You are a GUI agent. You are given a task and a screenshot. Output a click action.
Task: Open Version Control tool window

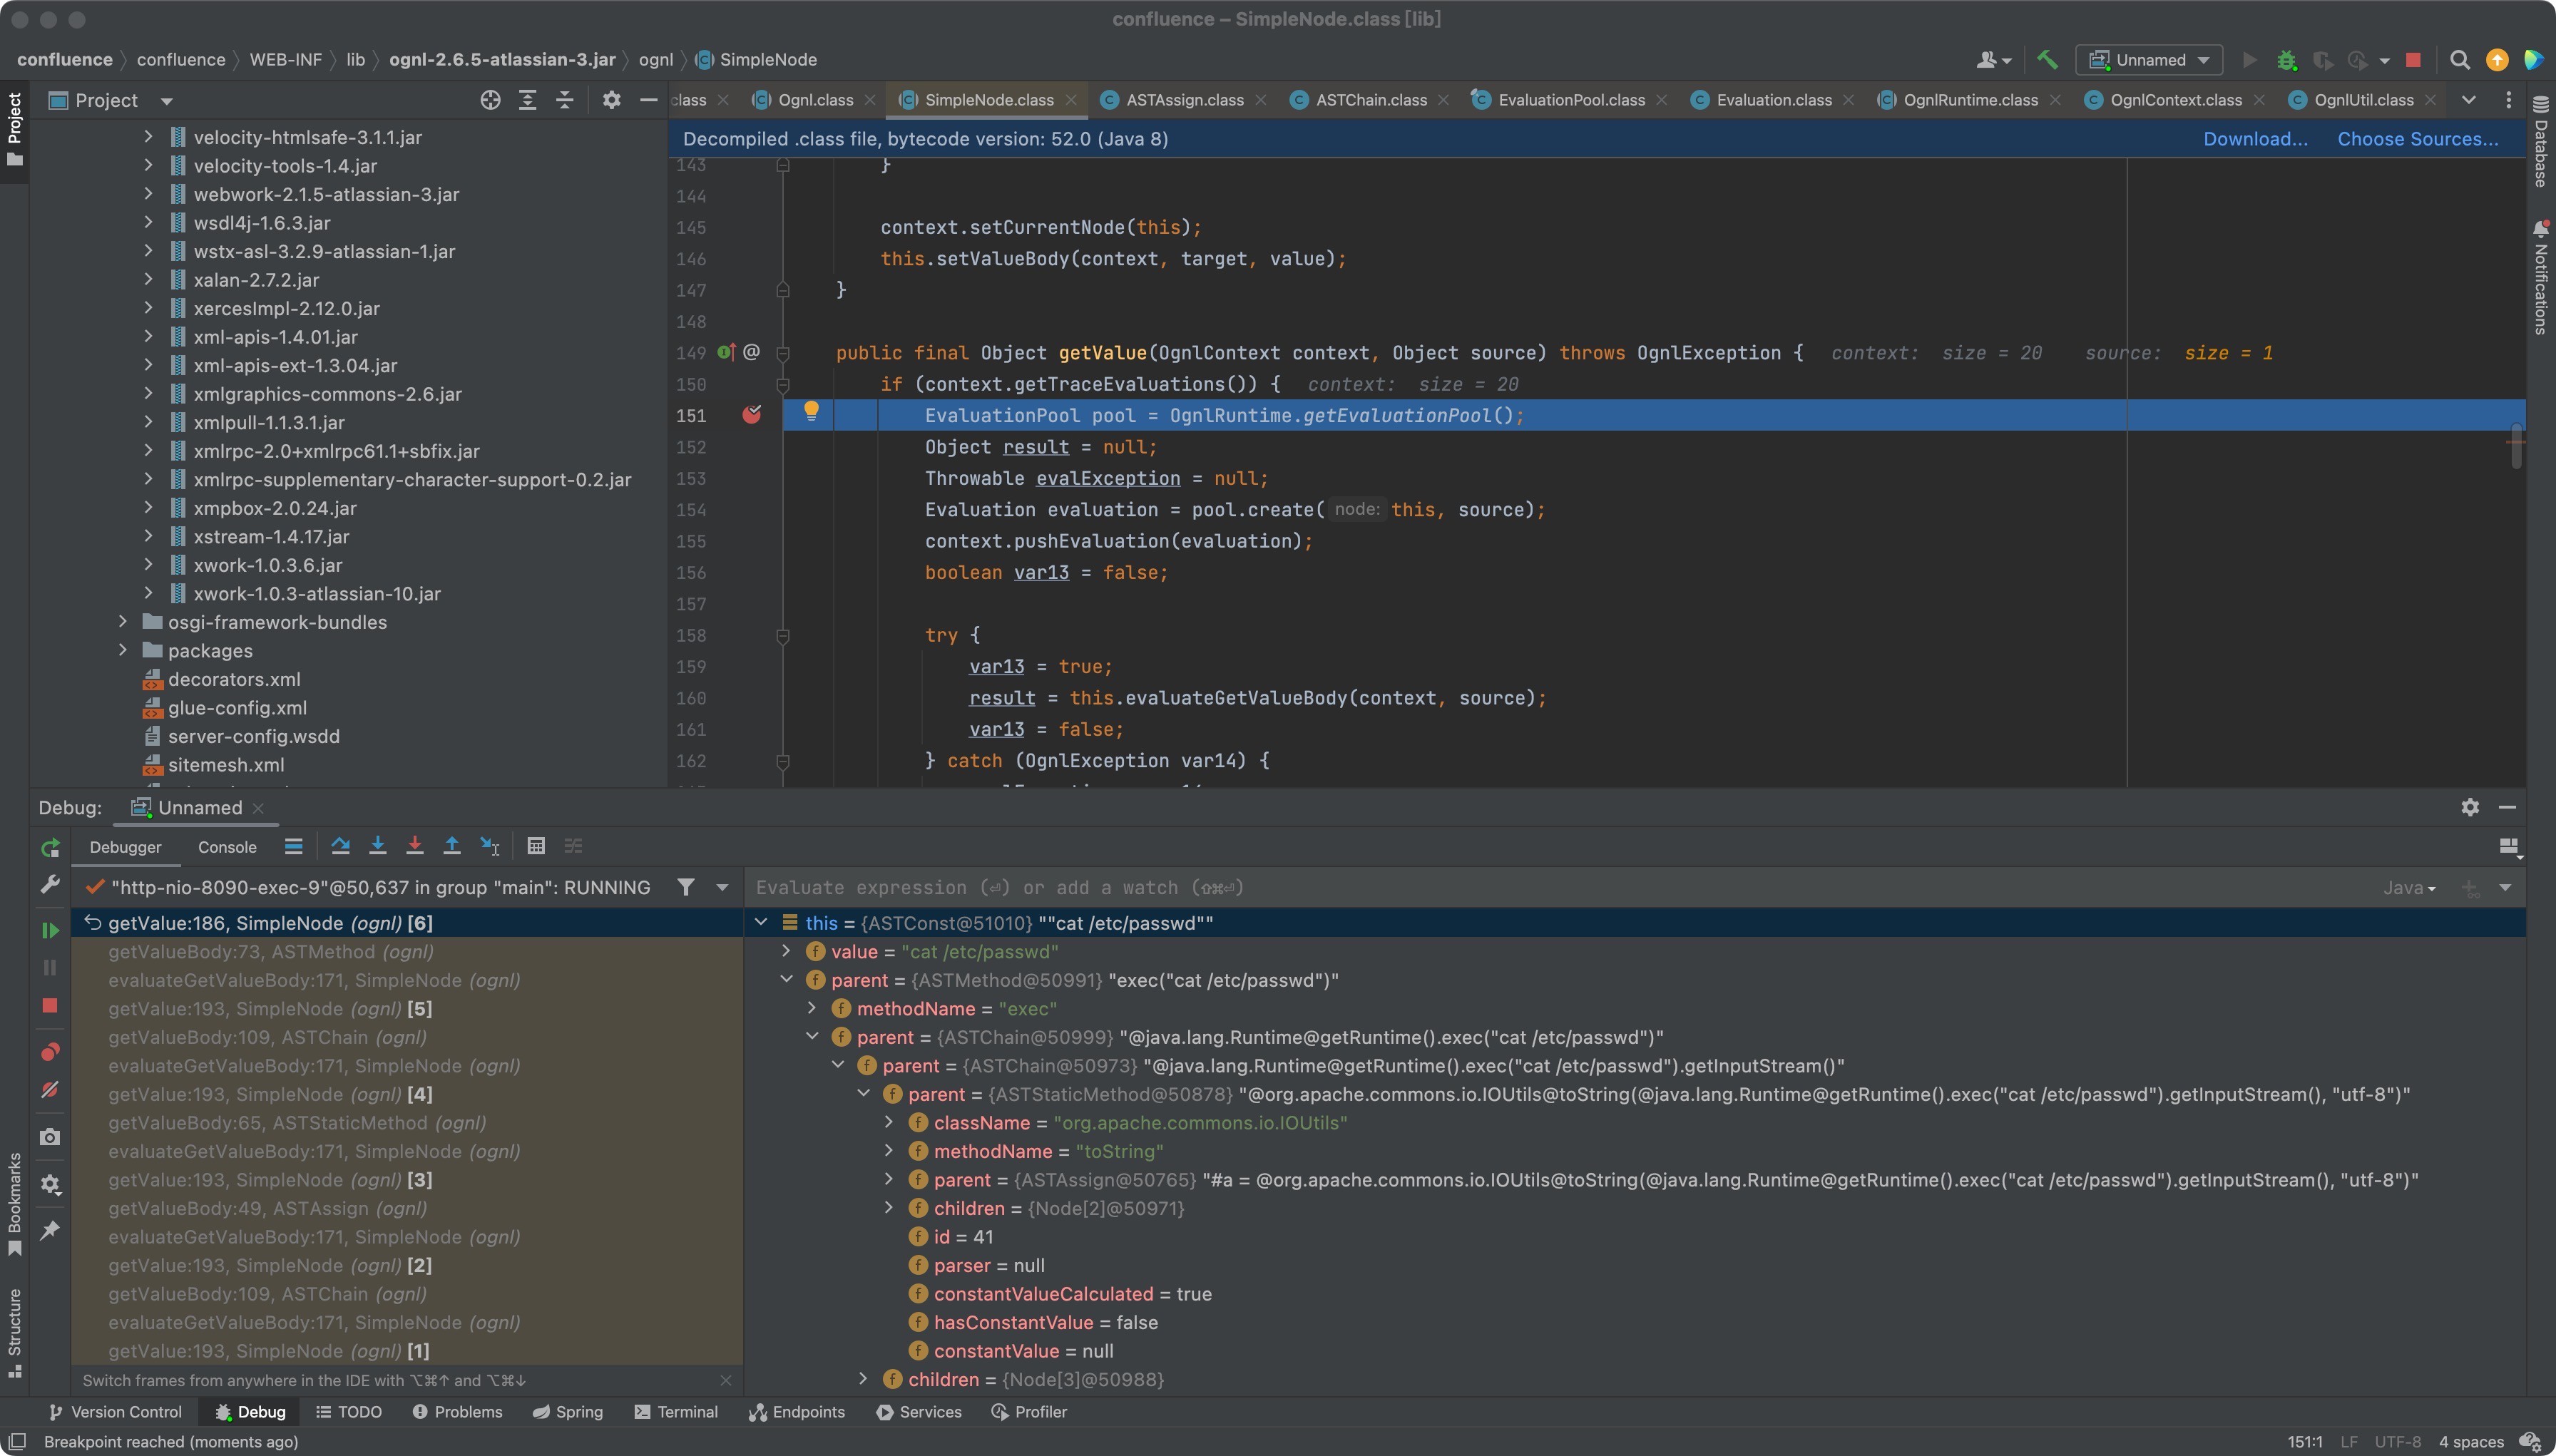(115, 1412)
